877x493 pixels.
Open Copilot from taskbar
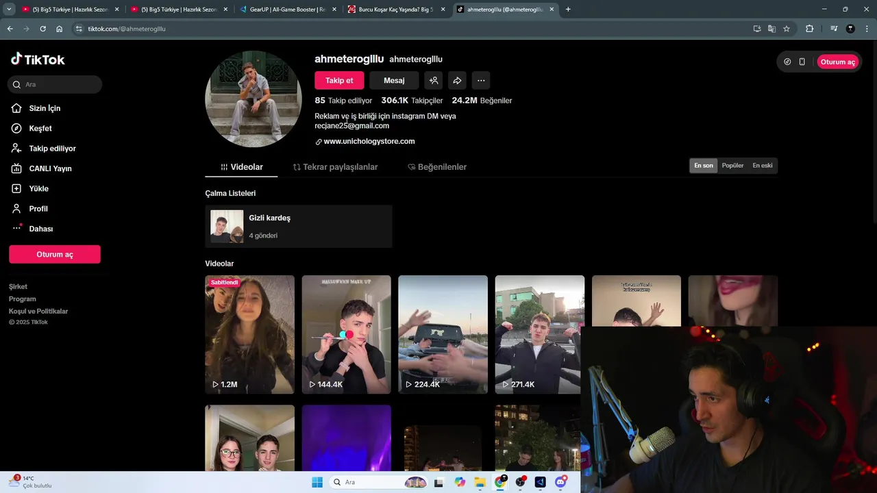(460, 482)
